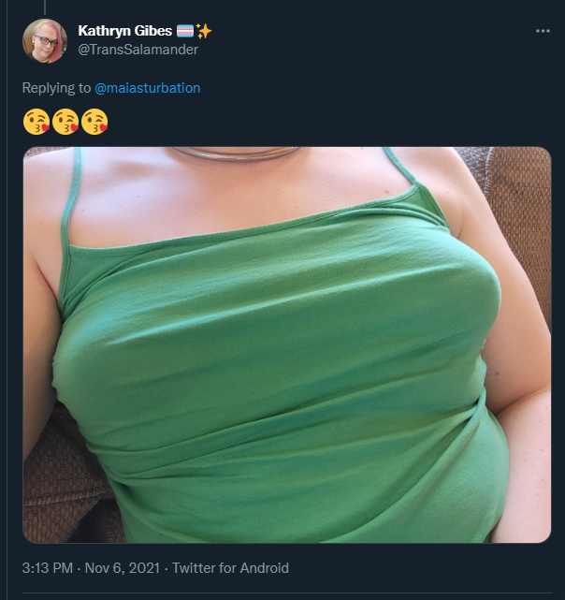Click the necklace at the top of the photo

235,154
